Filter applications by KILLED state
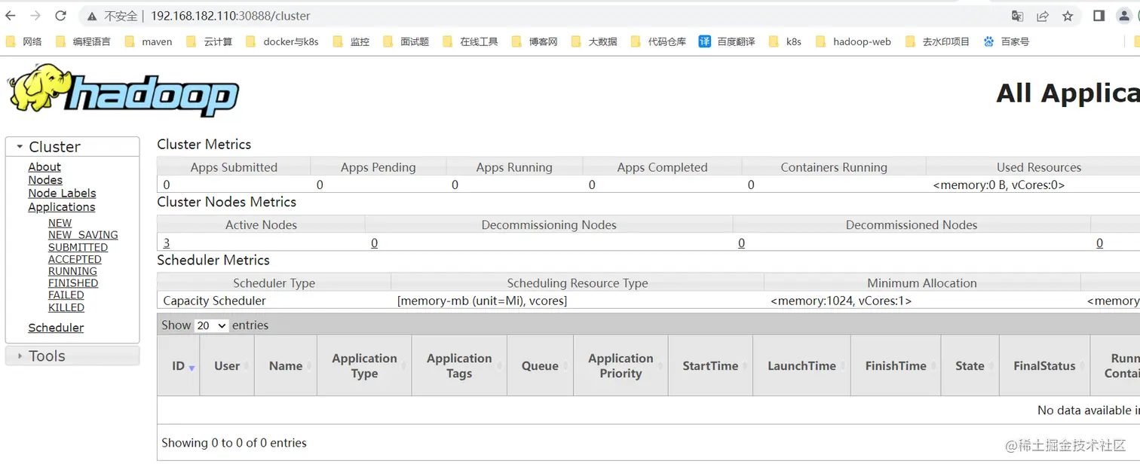The height and width of the screenshot is (467, 1140). click(x=66, y=307)
